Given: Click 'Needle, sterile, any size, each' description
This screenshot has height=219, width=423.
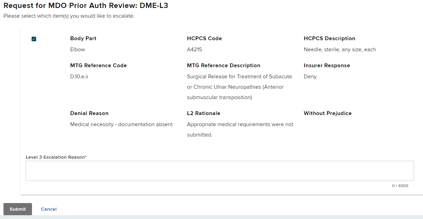Looking at the screenshot, I should click(340, 50).
